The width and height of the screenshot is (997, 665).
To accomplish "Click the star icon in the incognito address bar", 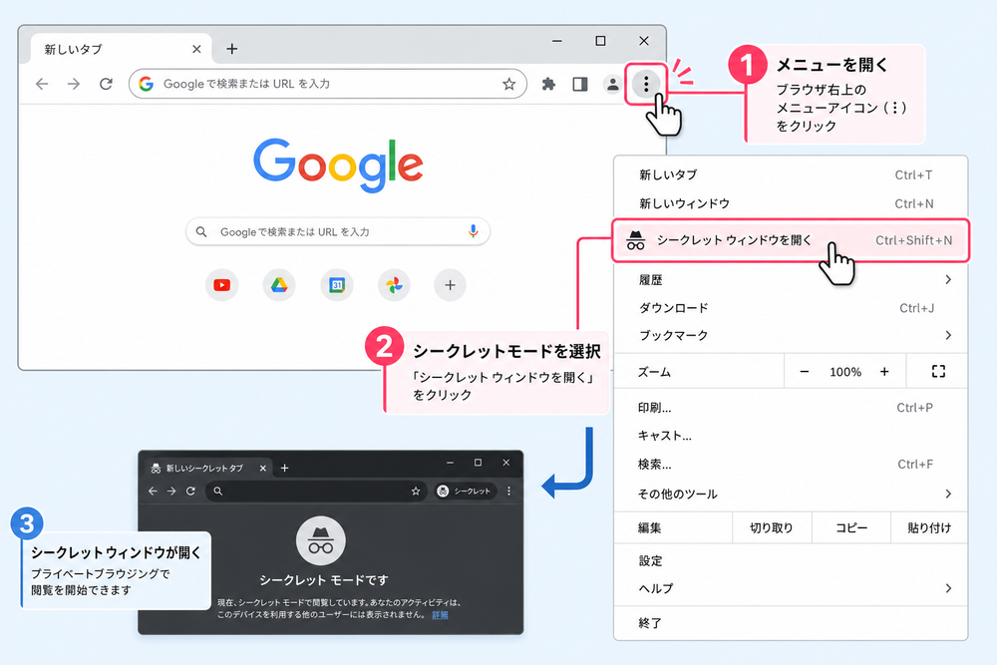I will pyautogui.click(x=415, y=491).
